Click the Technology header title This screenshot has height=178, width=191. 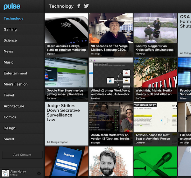pos(61,6)
